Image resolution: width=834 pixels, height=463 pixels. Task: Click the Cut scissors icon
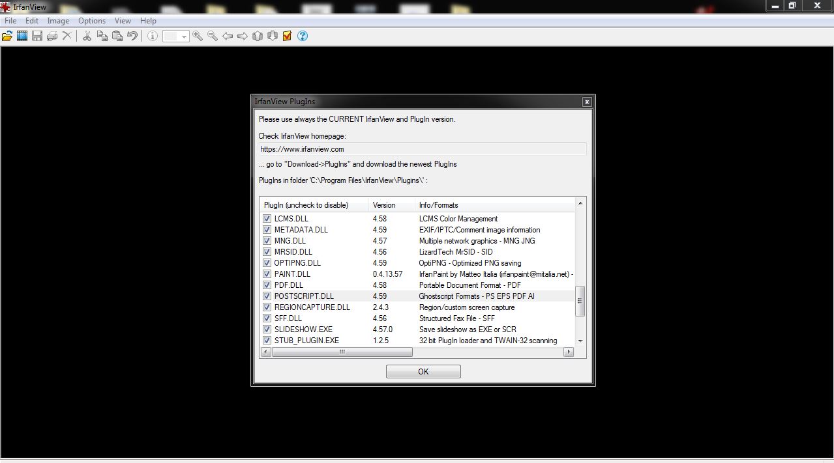tap(87, 36)
